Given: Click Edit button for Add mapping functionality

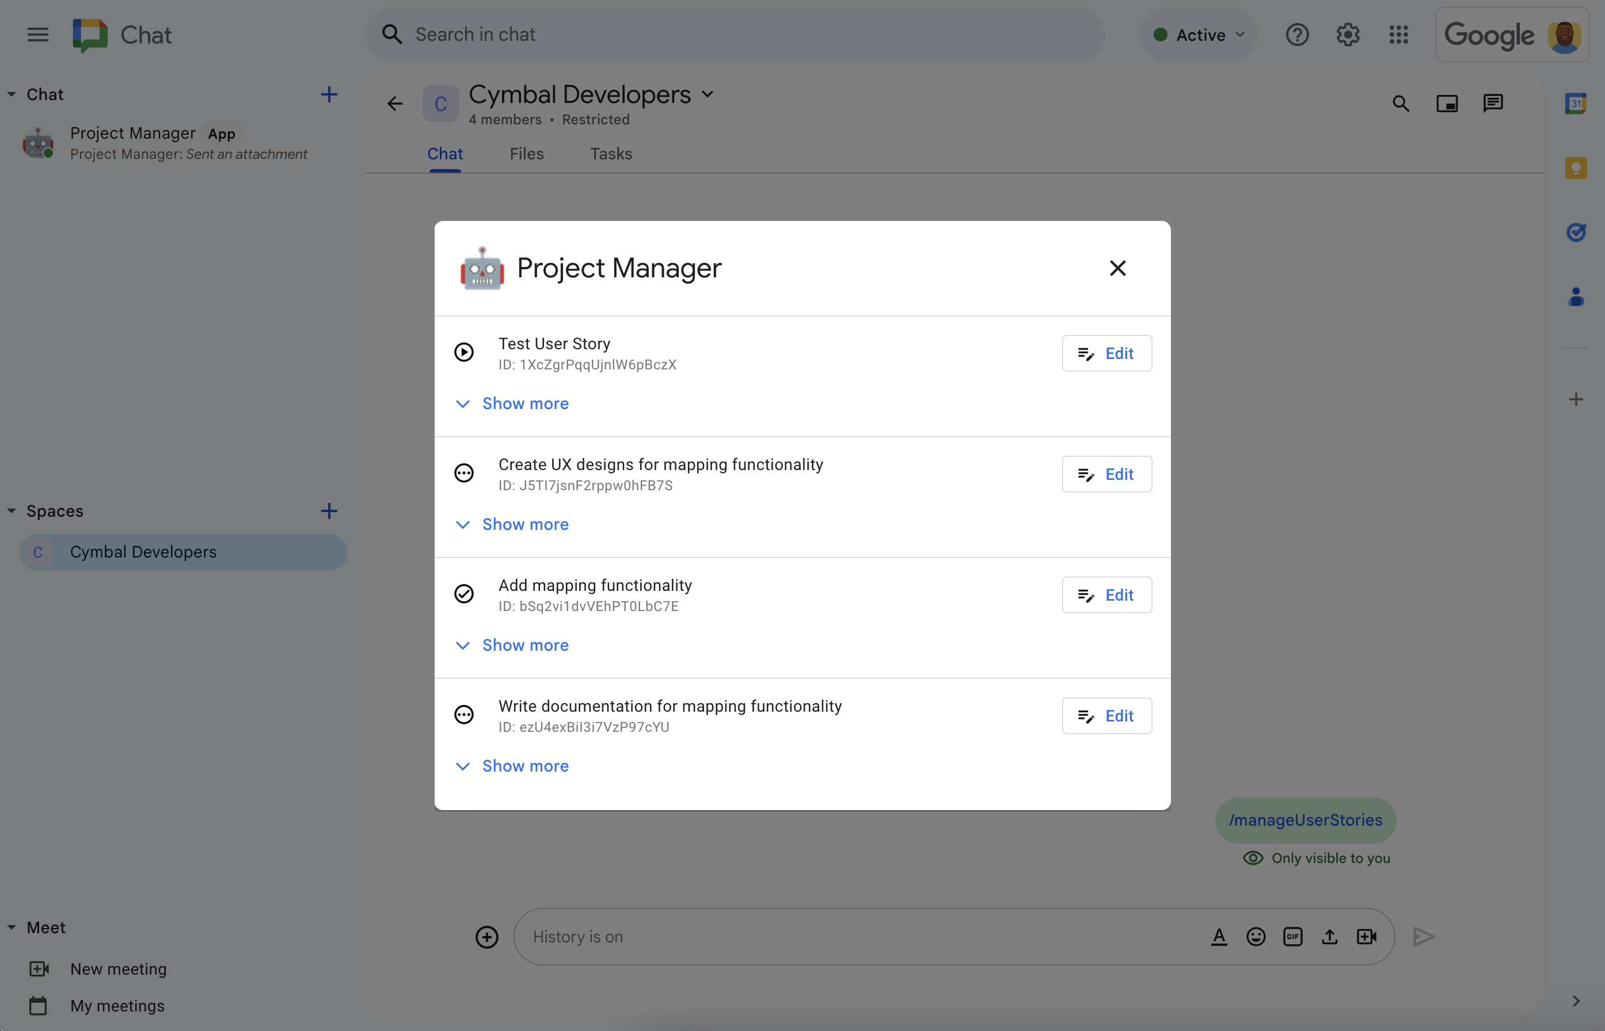Looking at the screenshot, I should tap(1105, 595).
